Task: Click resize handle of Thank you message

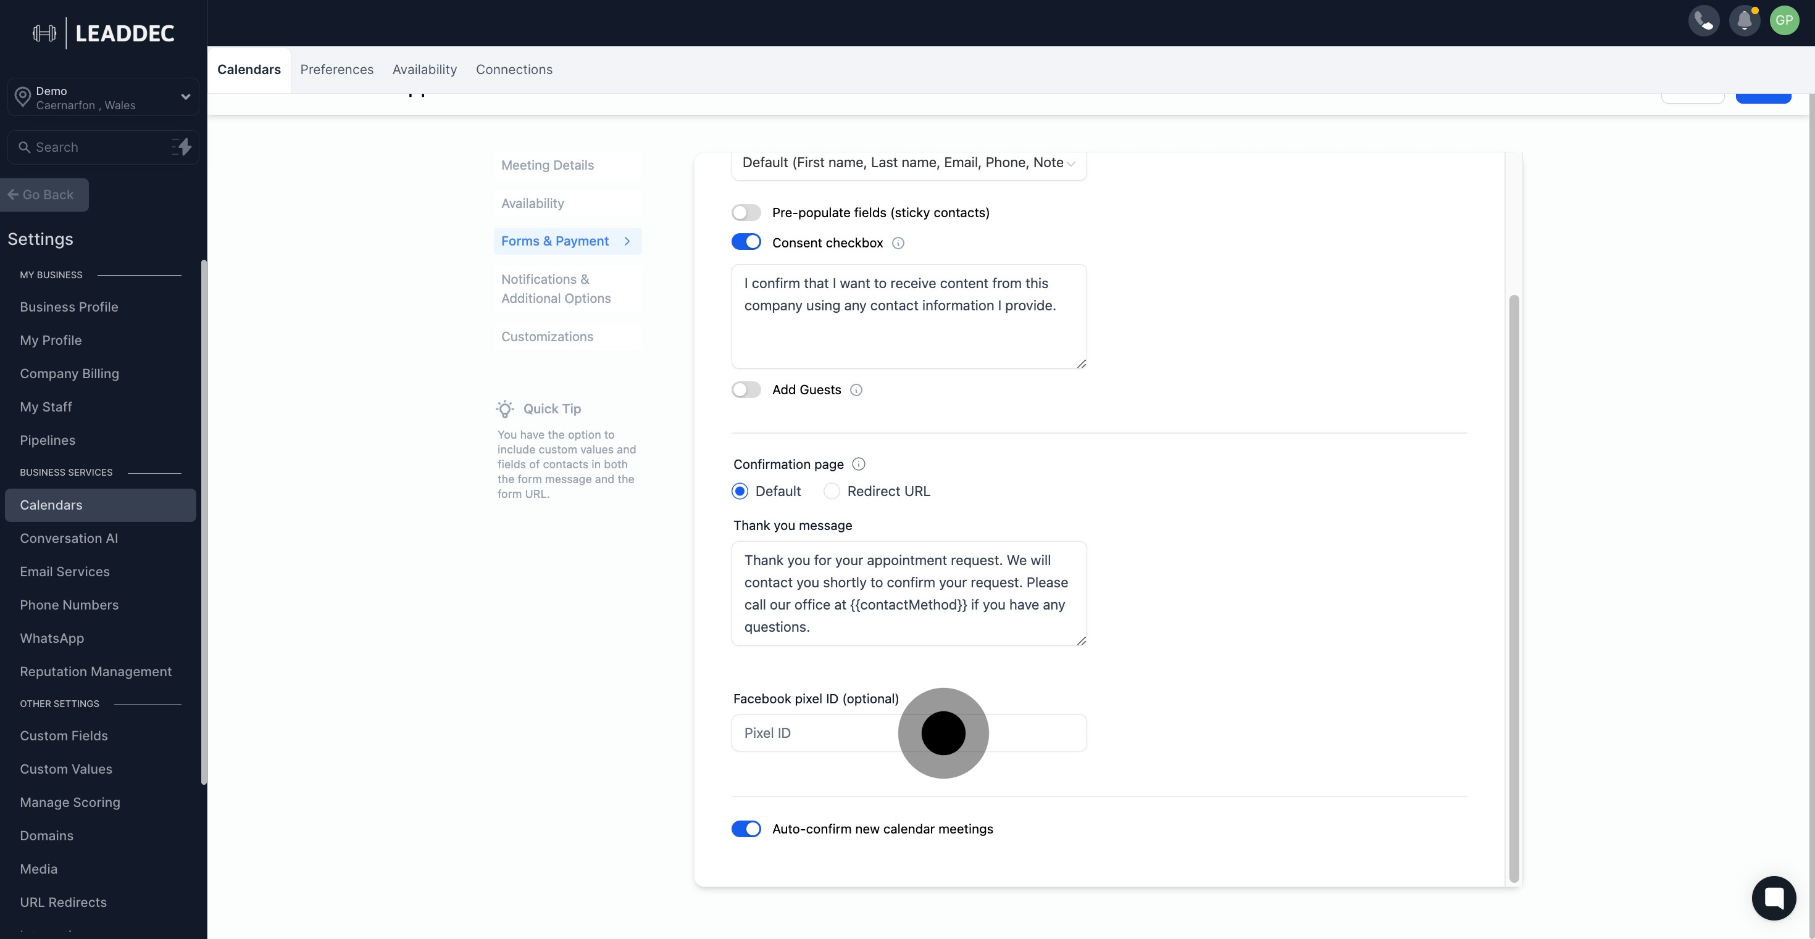Action: pyautogui.click(x=1082, y=640)
